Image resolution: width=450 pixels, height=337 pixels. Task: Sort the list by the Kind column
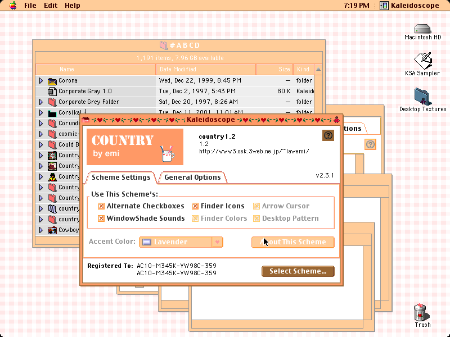(x=303, y=69)
